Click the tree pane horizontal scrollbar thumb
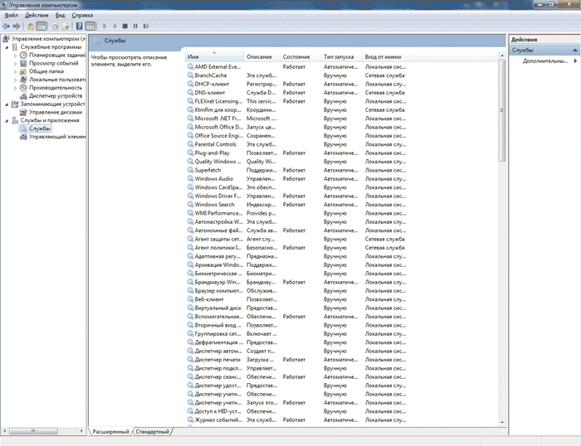 click(33, 431)
